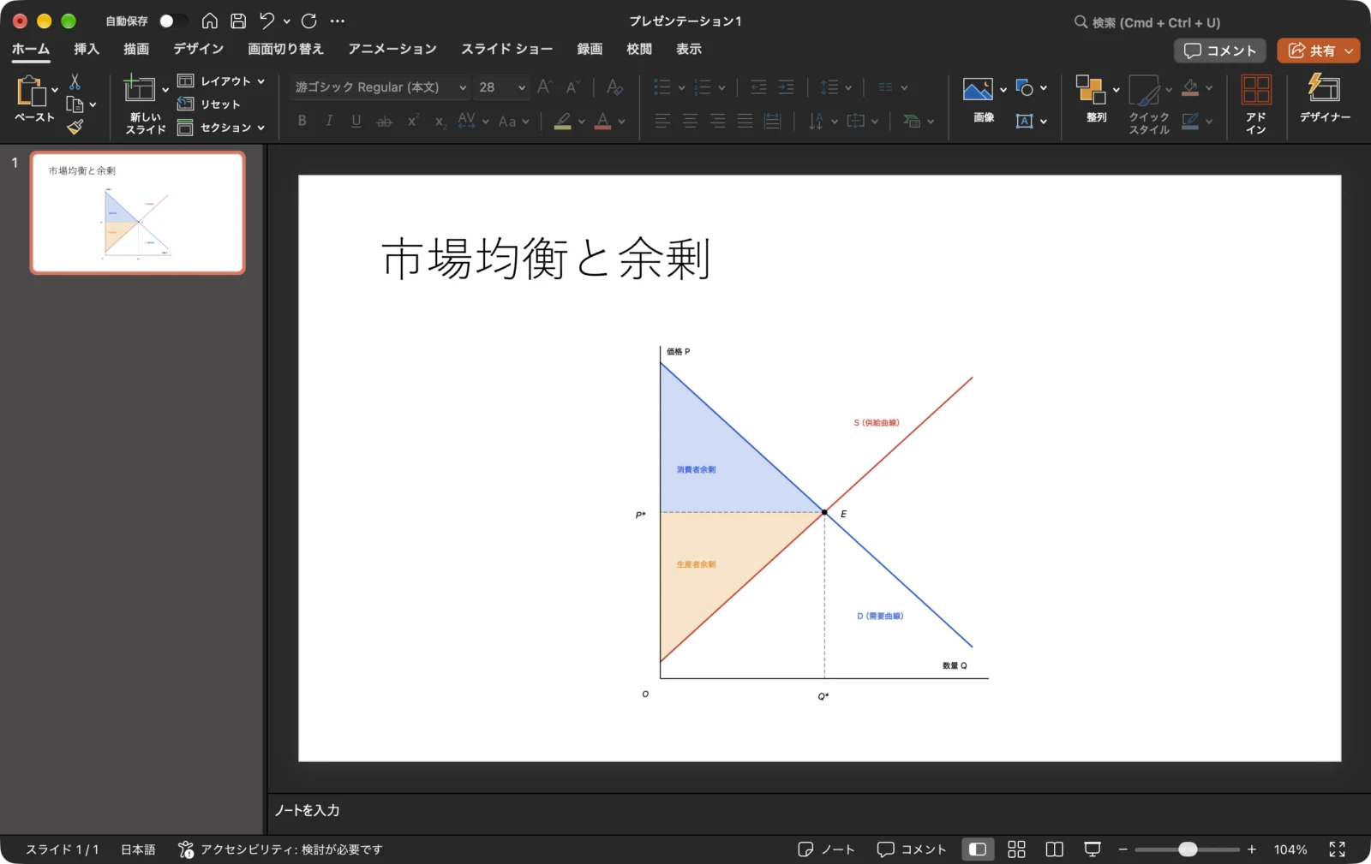Click the Arrange (整列) icon

click(x=1091, y=89)
